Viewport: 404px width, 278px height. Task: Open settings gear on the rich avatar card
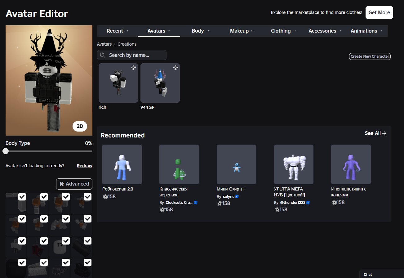134,68
